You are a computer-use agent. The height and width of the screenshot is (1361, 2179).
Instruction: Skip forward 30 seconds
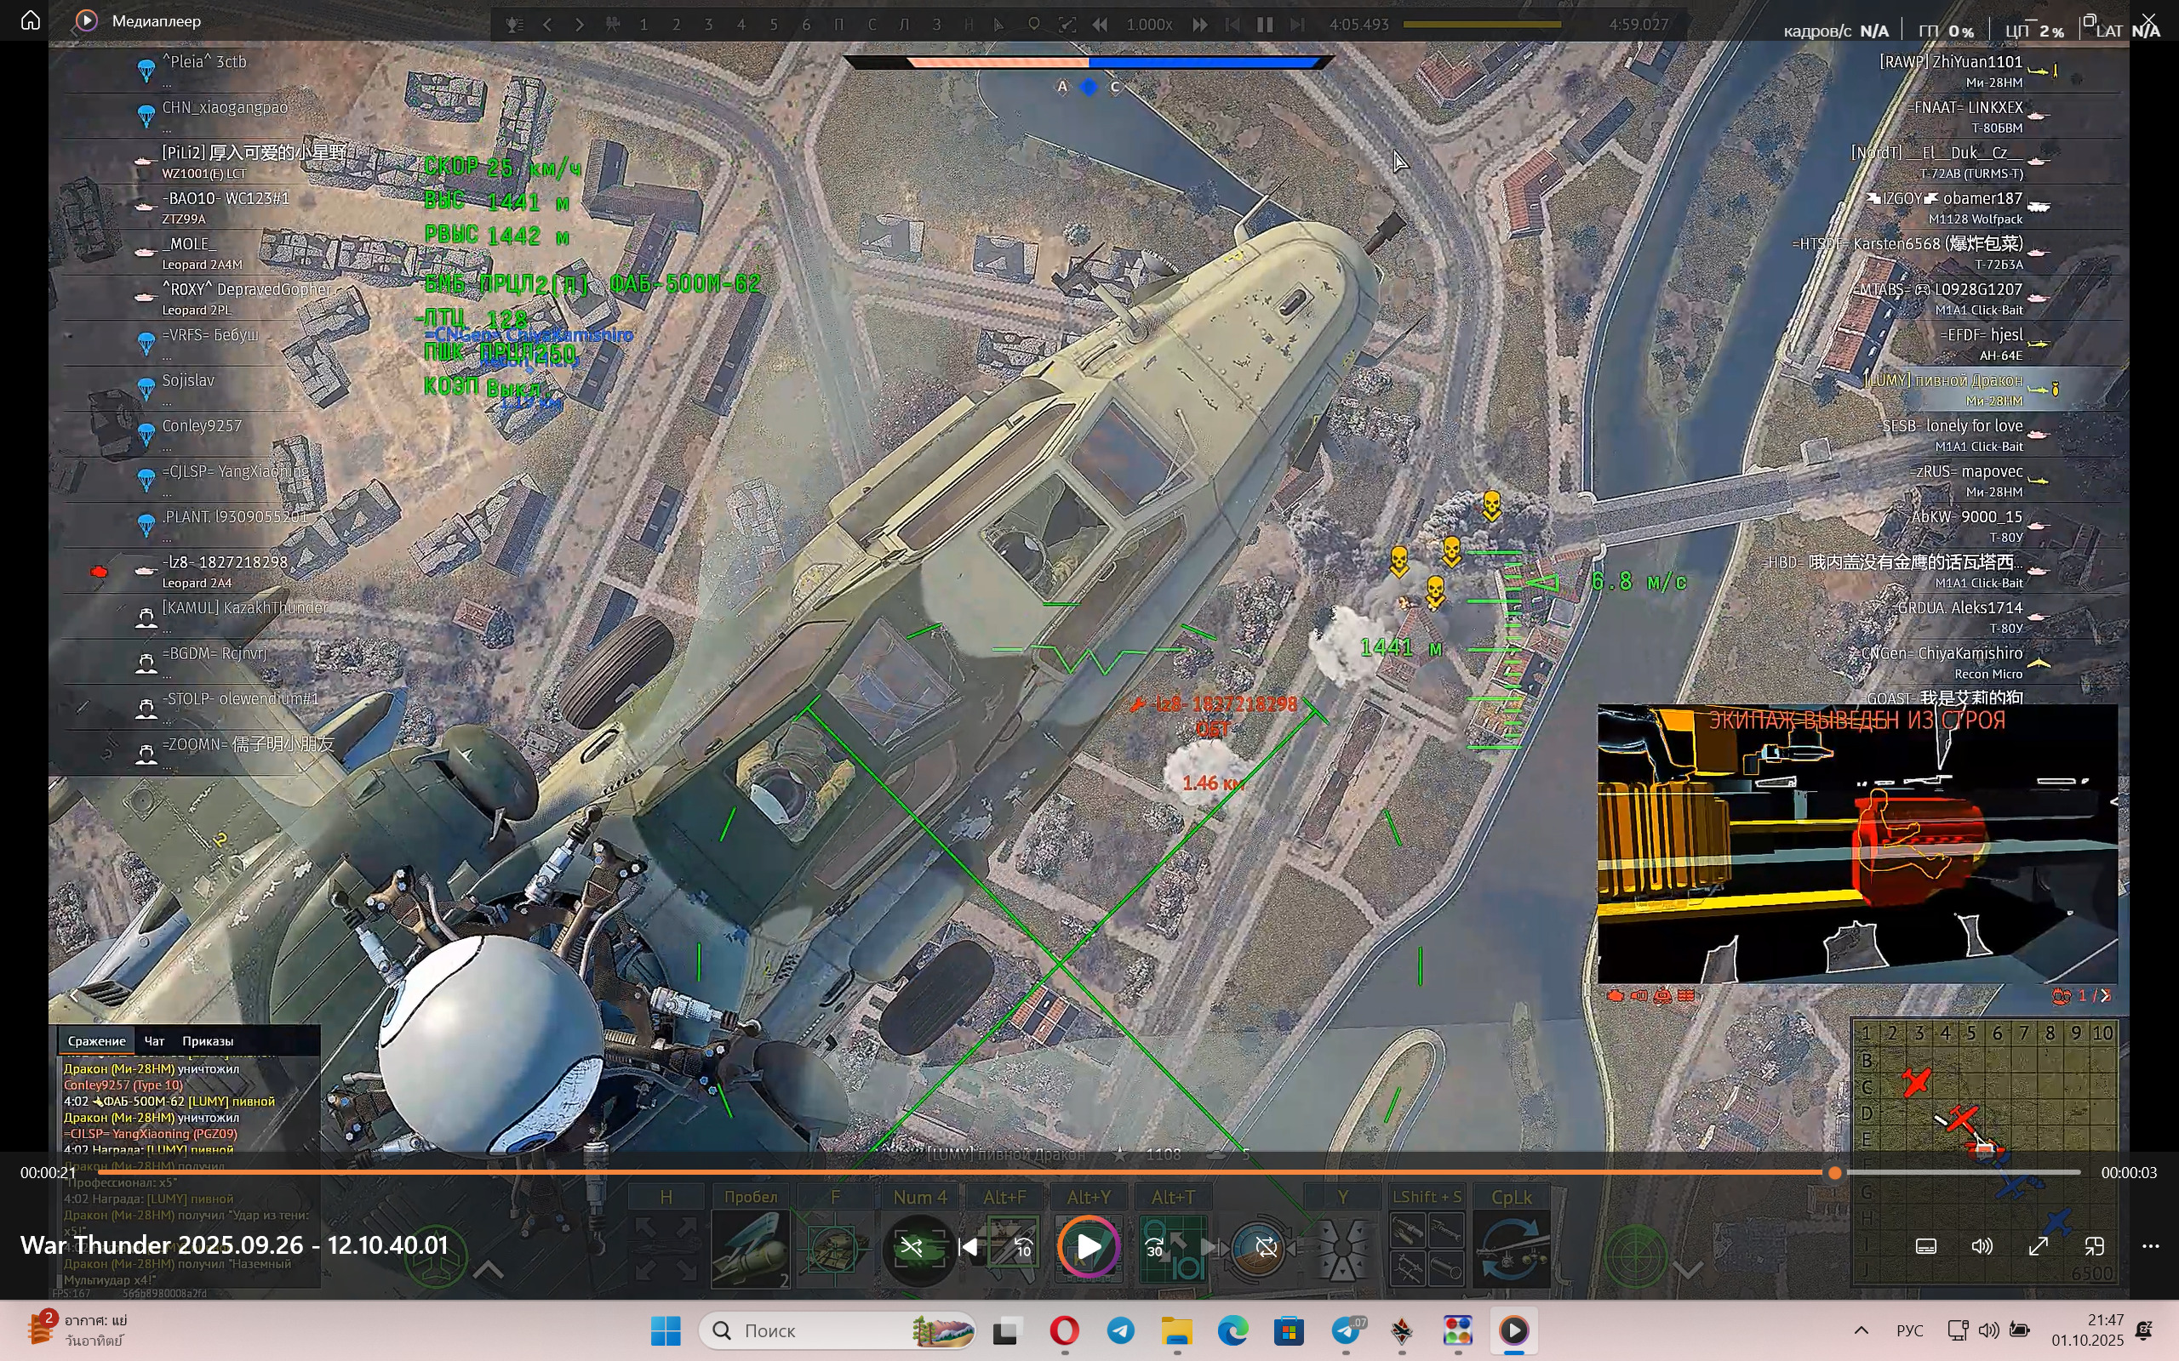[1154, 1248]
